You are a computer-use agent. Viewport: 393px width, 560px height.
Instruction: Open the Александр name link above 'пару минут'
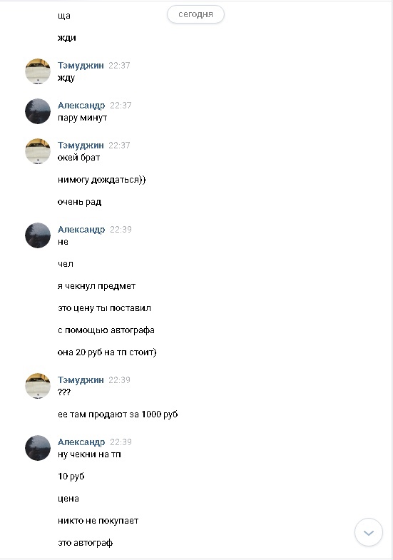point(81,106)
